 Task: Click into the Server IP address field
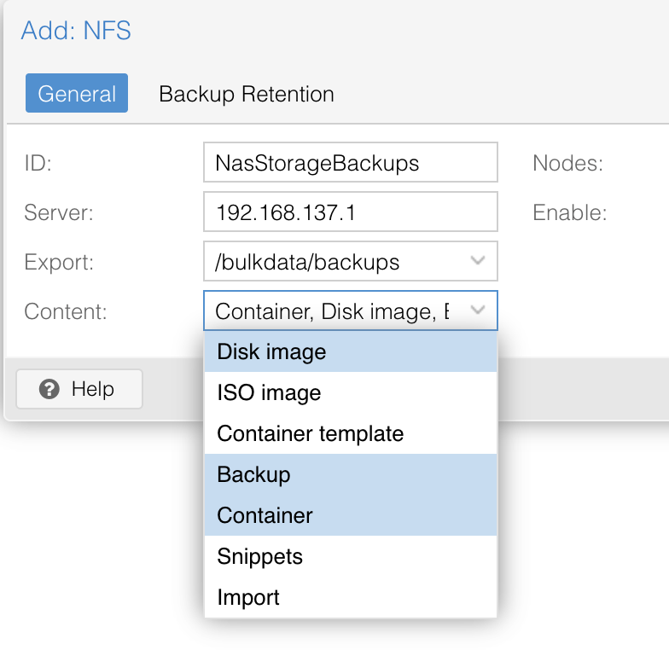point(350,212)
